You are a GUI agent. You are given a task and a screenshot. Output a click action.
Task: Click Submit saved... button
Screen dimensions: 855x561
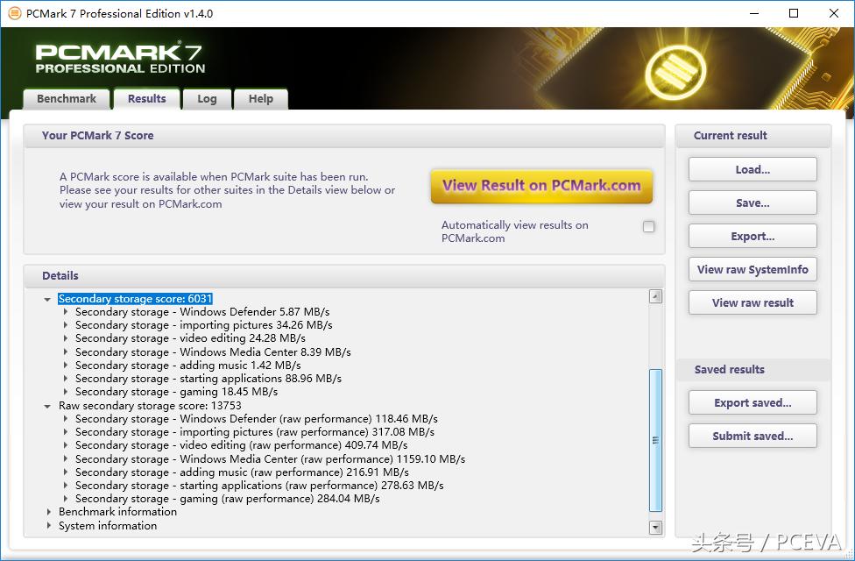(x=753, y=436)
